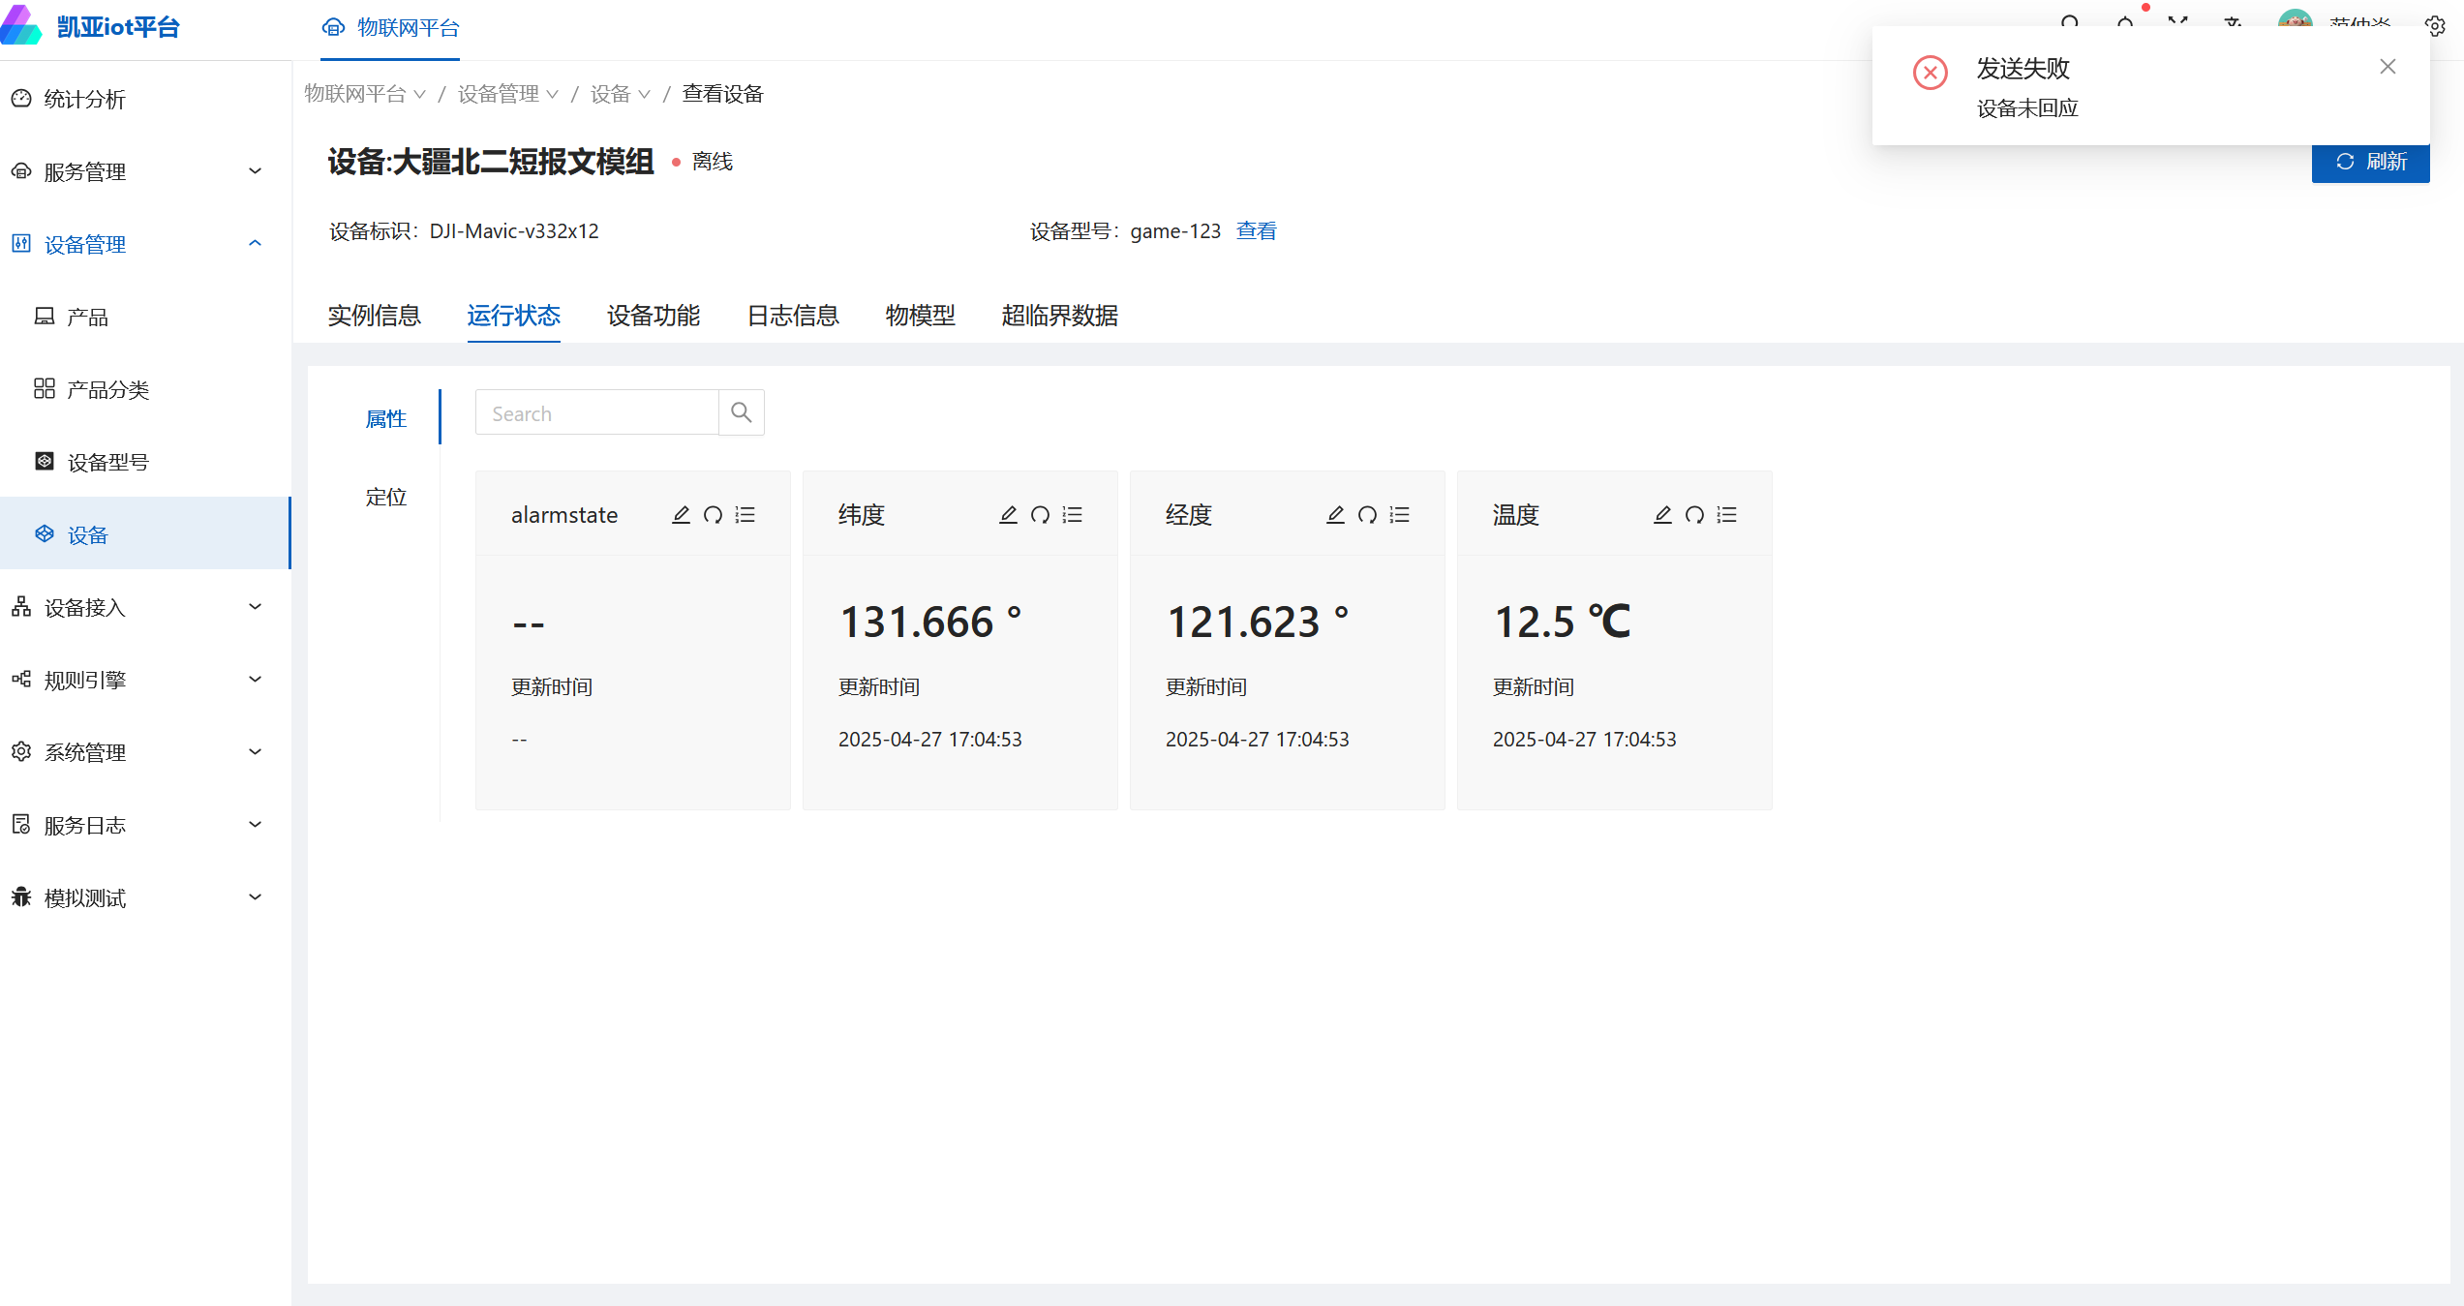Open 设备管理 breadcrumb dropdown
Image resolution: width=2464 pixels, height=1306 pixels.
pyautogui.click(x=507, y=94)
